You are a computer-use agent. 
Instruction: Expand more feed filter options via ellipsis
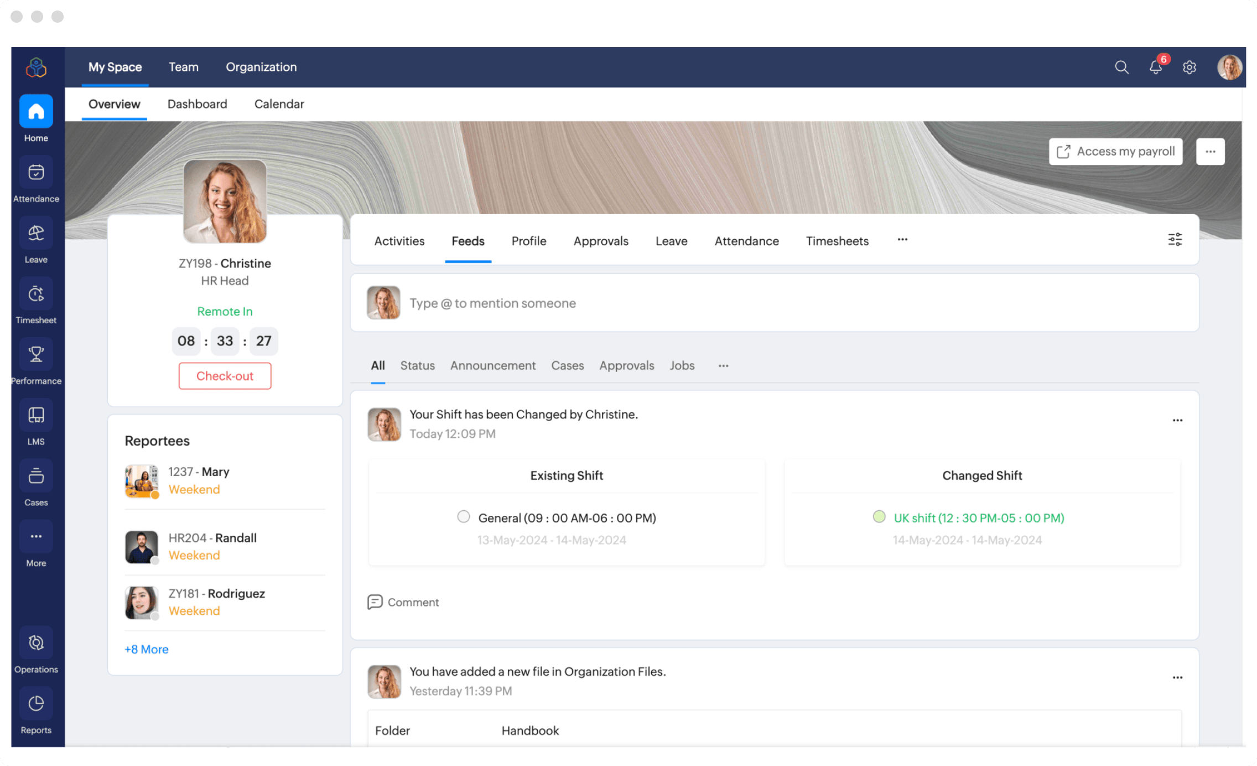click(723, 365)
